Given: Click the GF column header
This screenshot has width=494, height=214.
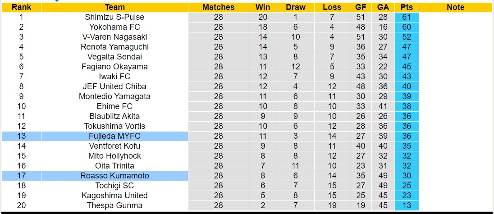Looking at the screenshot, I should click(361, 7).
